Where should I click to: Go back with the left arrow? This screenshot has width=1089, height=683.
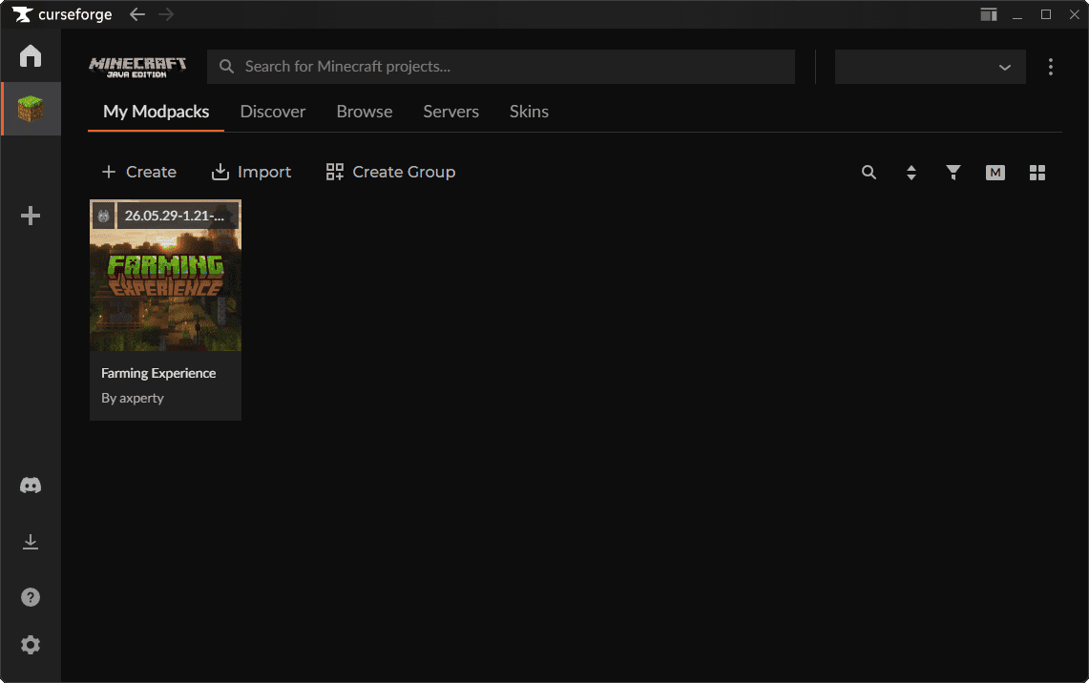[136, 14]
